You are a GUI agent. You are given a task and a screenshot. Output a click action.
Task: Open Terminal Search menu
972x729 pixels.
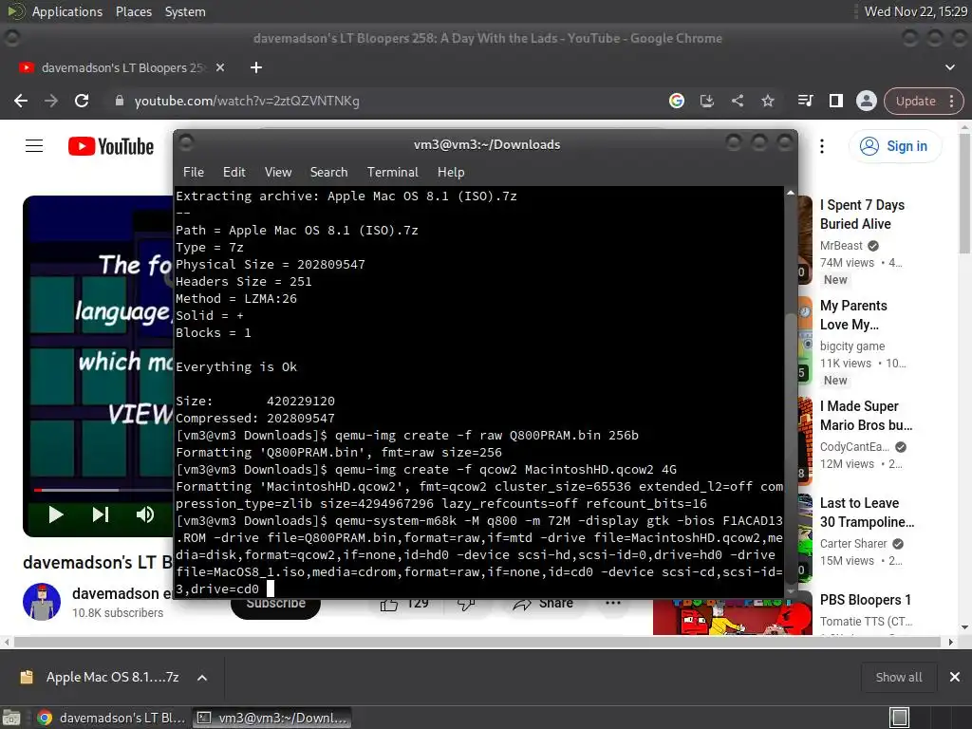point(328,173)
